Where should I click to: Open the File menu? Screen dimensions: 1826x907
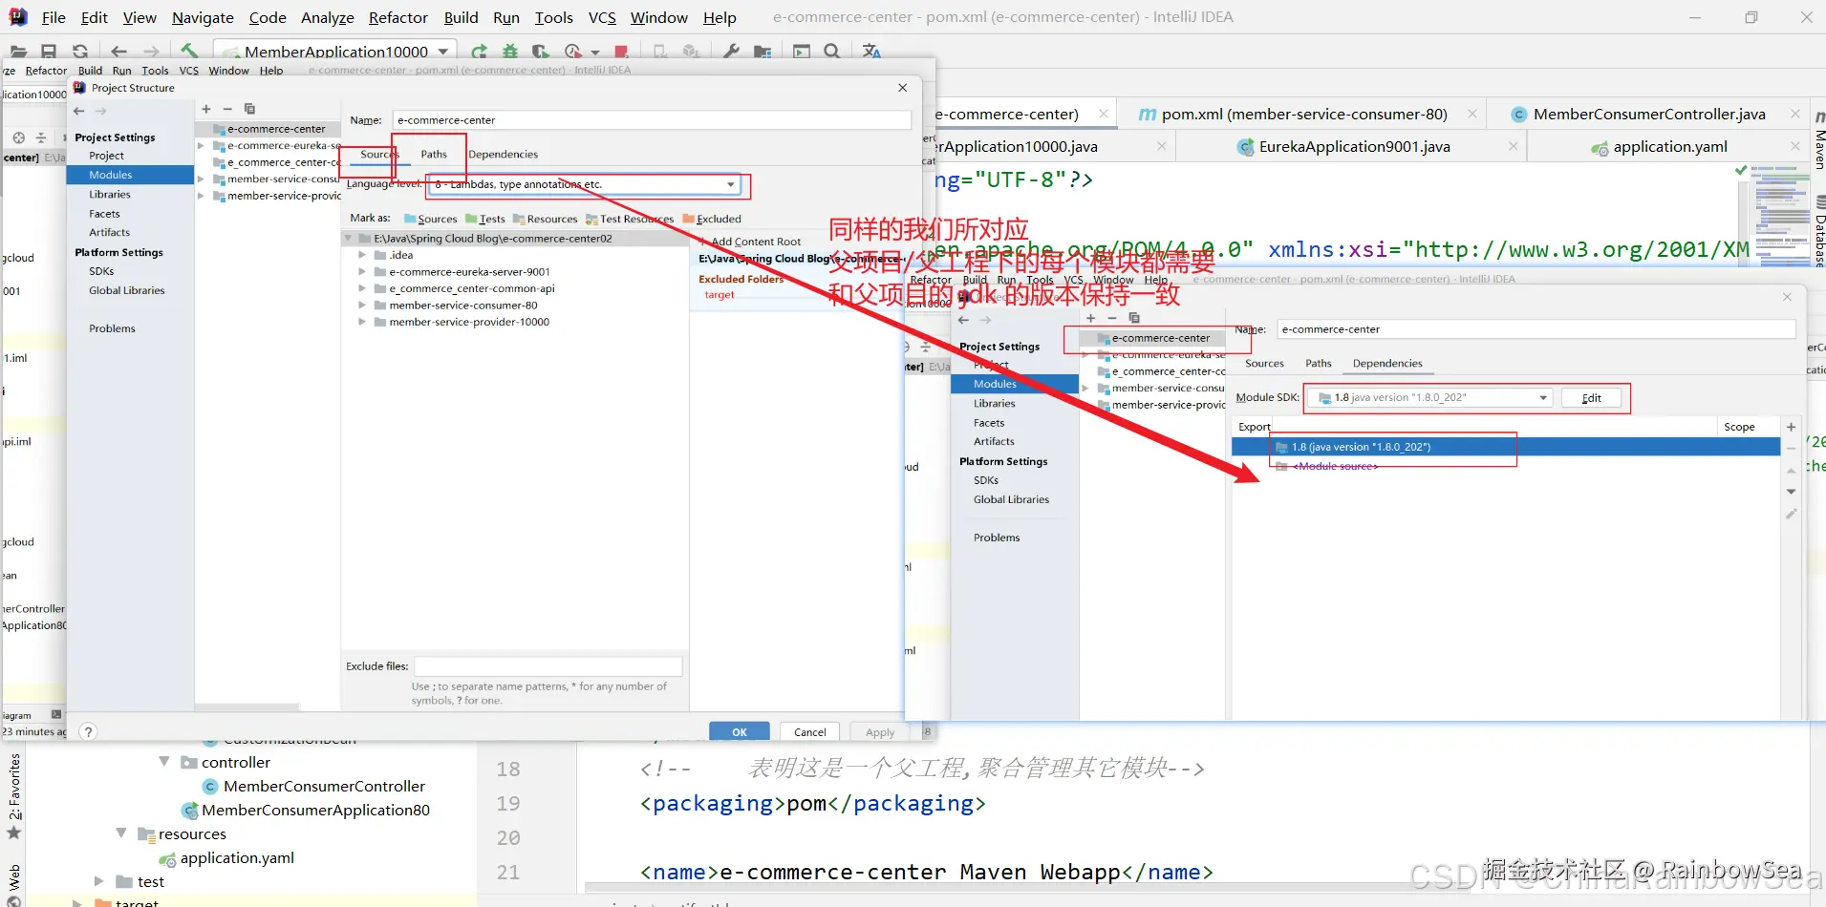[54, 17]
